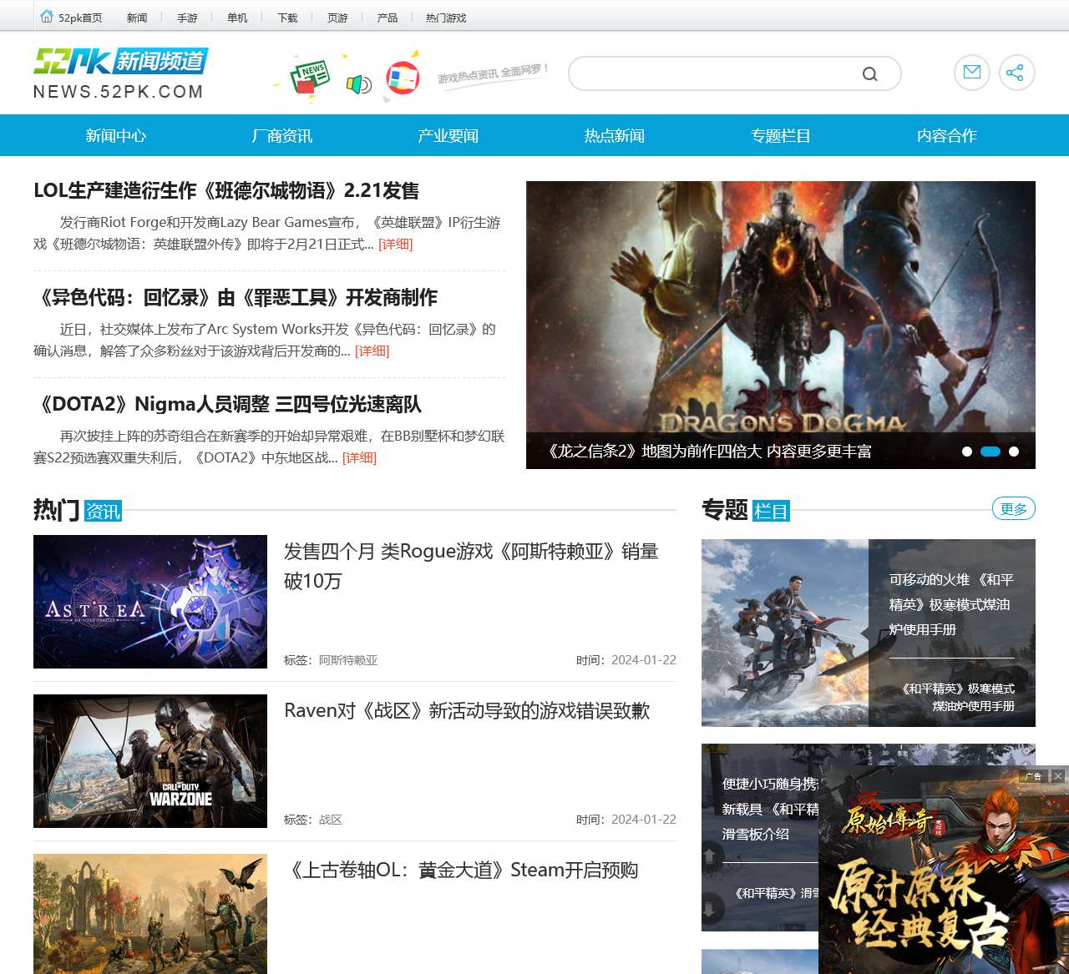Click 详细 link for 异色代码 article

372,351
